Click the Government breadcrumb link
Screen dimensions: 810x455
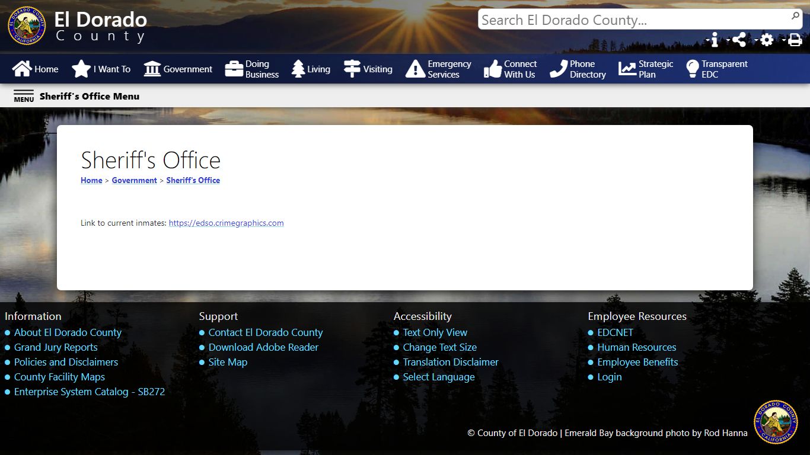[x=134, y=180]
